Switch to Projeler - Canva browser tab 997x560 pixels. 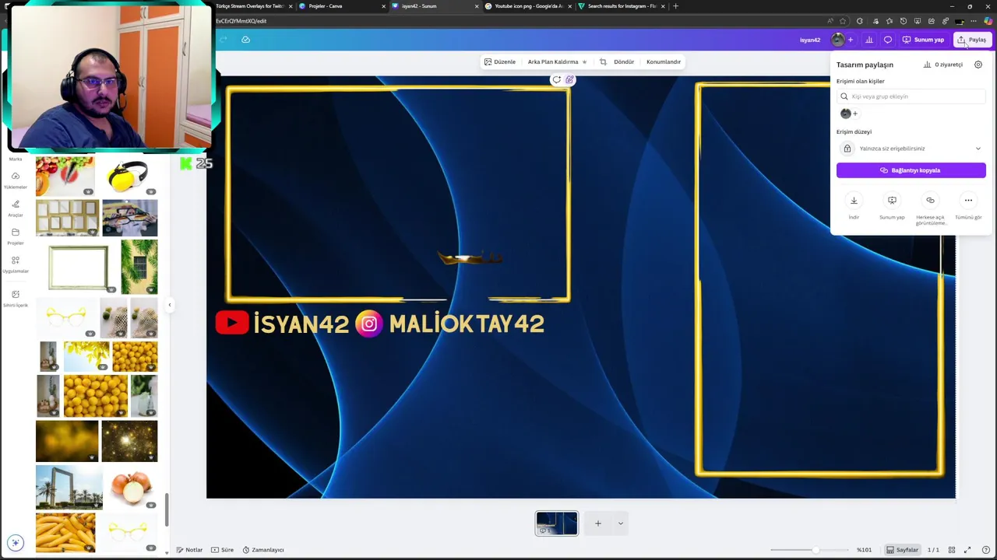[x=343, y=6]
